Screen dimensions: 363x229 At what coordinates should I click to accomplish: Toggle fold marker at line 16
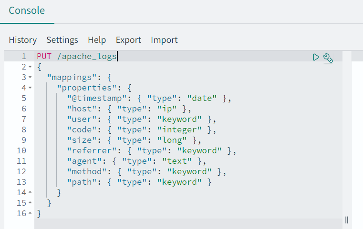click(x=30, y=213)
